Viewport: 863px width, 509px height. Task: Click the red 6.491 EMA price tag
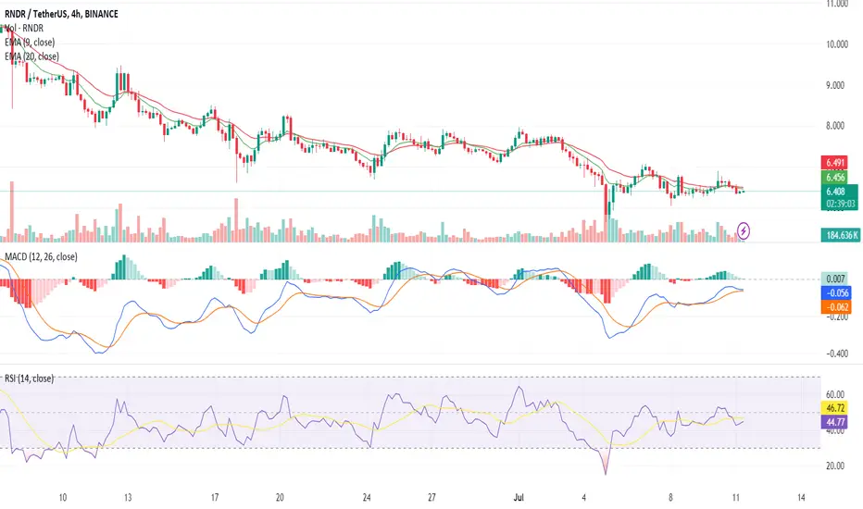[x=833, y=162]
